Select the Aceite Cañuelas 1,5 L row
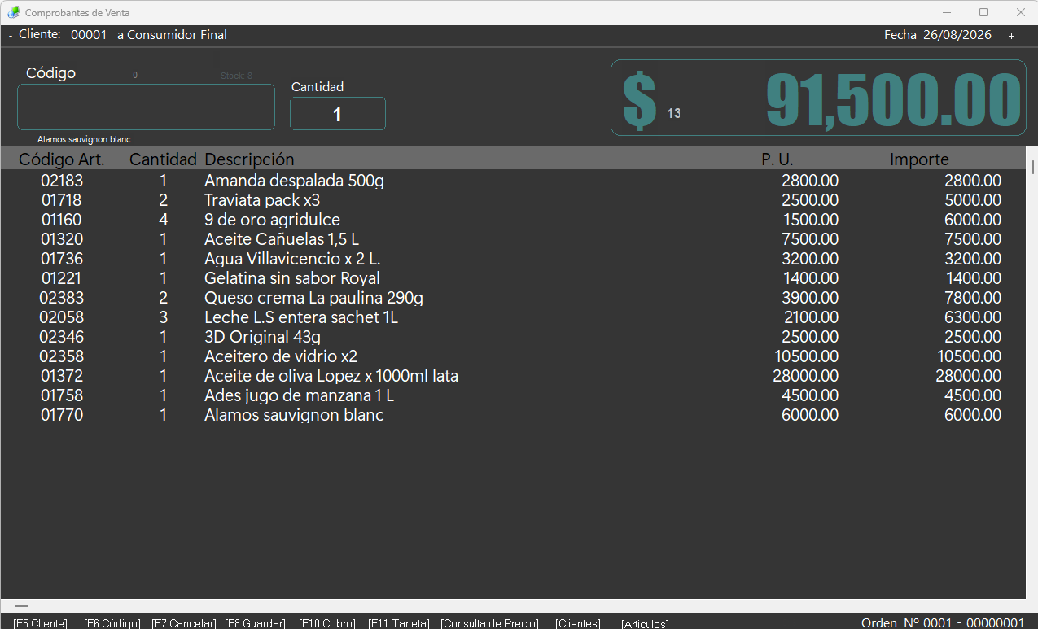 pos(513,239)
